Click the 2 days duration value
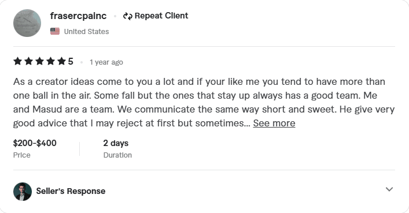This screenshot has width=409, height=213. click(116, 143)
